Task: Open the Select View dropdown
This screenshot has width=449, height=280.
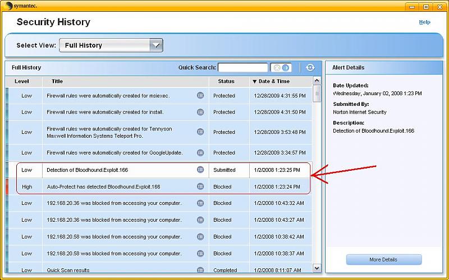Action: click(x=156, y=45)
